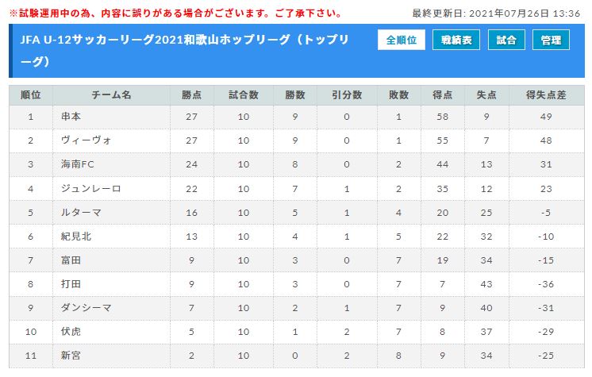Open the 管理 tab

click(x=551, y=40)
